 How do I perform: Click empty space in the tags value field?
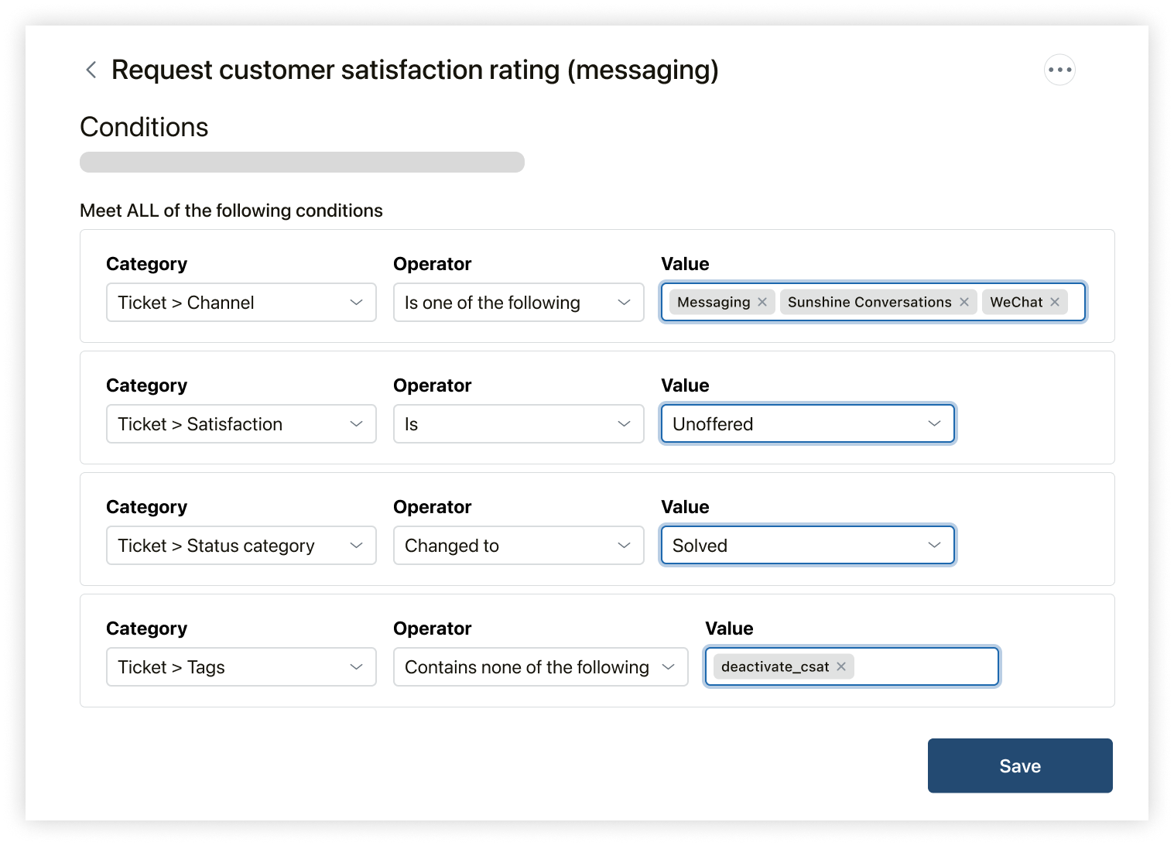coord(925,666)
